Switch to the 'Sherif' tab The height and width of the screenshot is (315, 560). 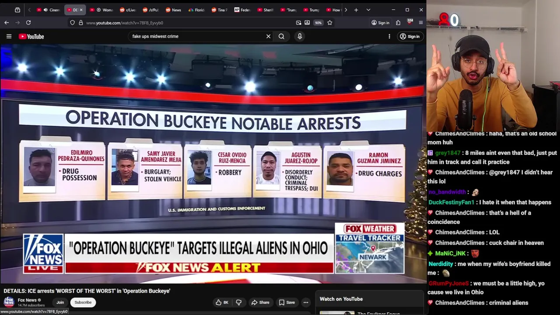tap(265, 10)
